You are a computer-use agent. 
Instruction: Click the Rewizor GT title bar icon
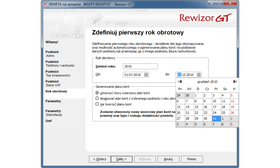tap(45, 4)
